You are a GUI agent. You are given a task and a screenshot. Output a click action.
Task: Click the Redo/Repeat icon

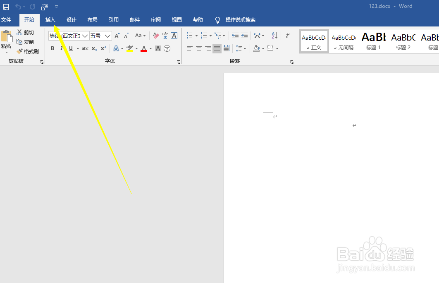pyautogui.click(x=33, y=7)
